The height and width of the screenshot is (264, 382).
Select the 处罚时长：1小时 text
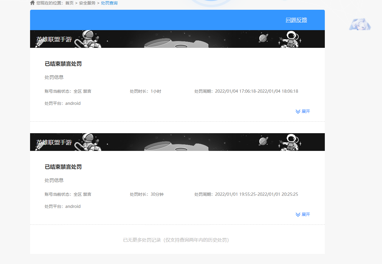pyautogui.click(x=146, y=91)
